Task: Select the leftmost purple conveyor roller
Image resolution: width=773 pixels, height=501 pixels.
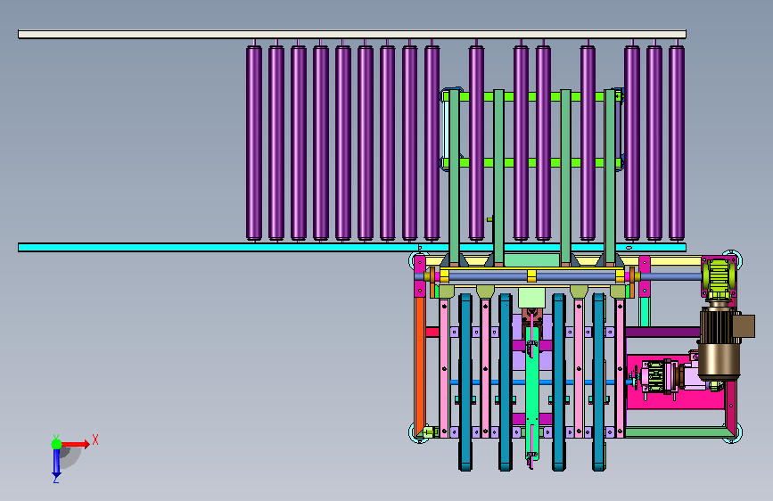Action: (254, 143)
